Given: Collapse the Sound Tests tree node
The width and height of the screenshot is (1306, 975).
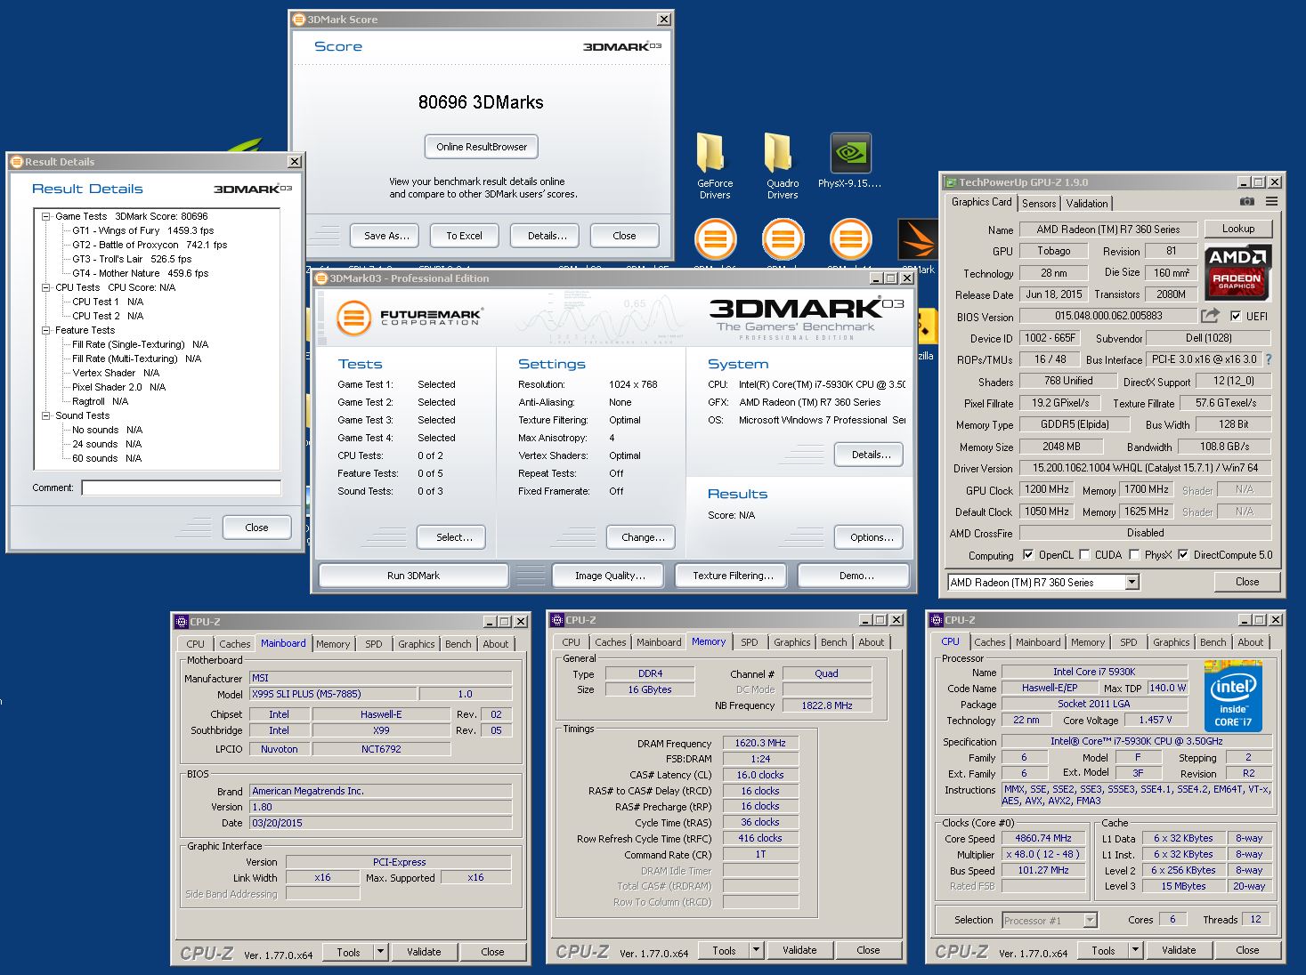Looking at the screenshot, I should [x=46, y=415].
